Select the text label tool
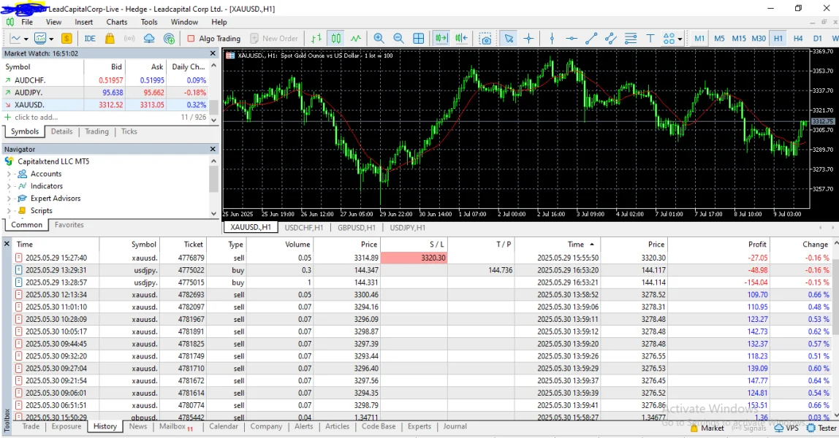Screen dimensions: 839x438 [650, 39]
